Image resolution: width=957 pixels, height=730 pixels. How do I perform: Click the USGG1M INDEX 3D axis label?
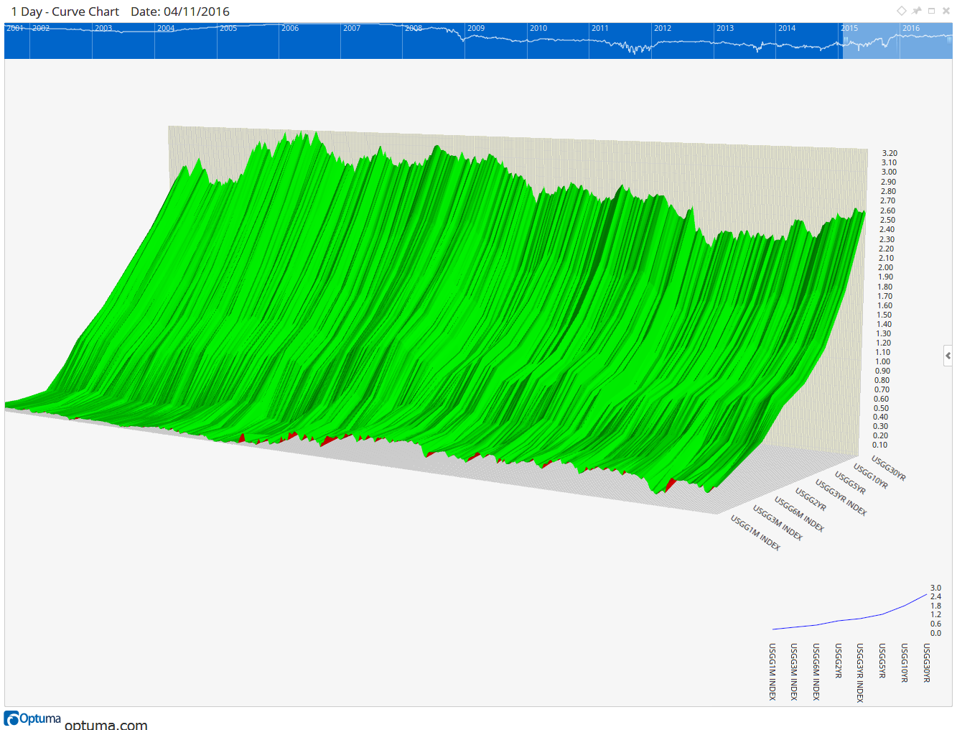click(755, 532)
